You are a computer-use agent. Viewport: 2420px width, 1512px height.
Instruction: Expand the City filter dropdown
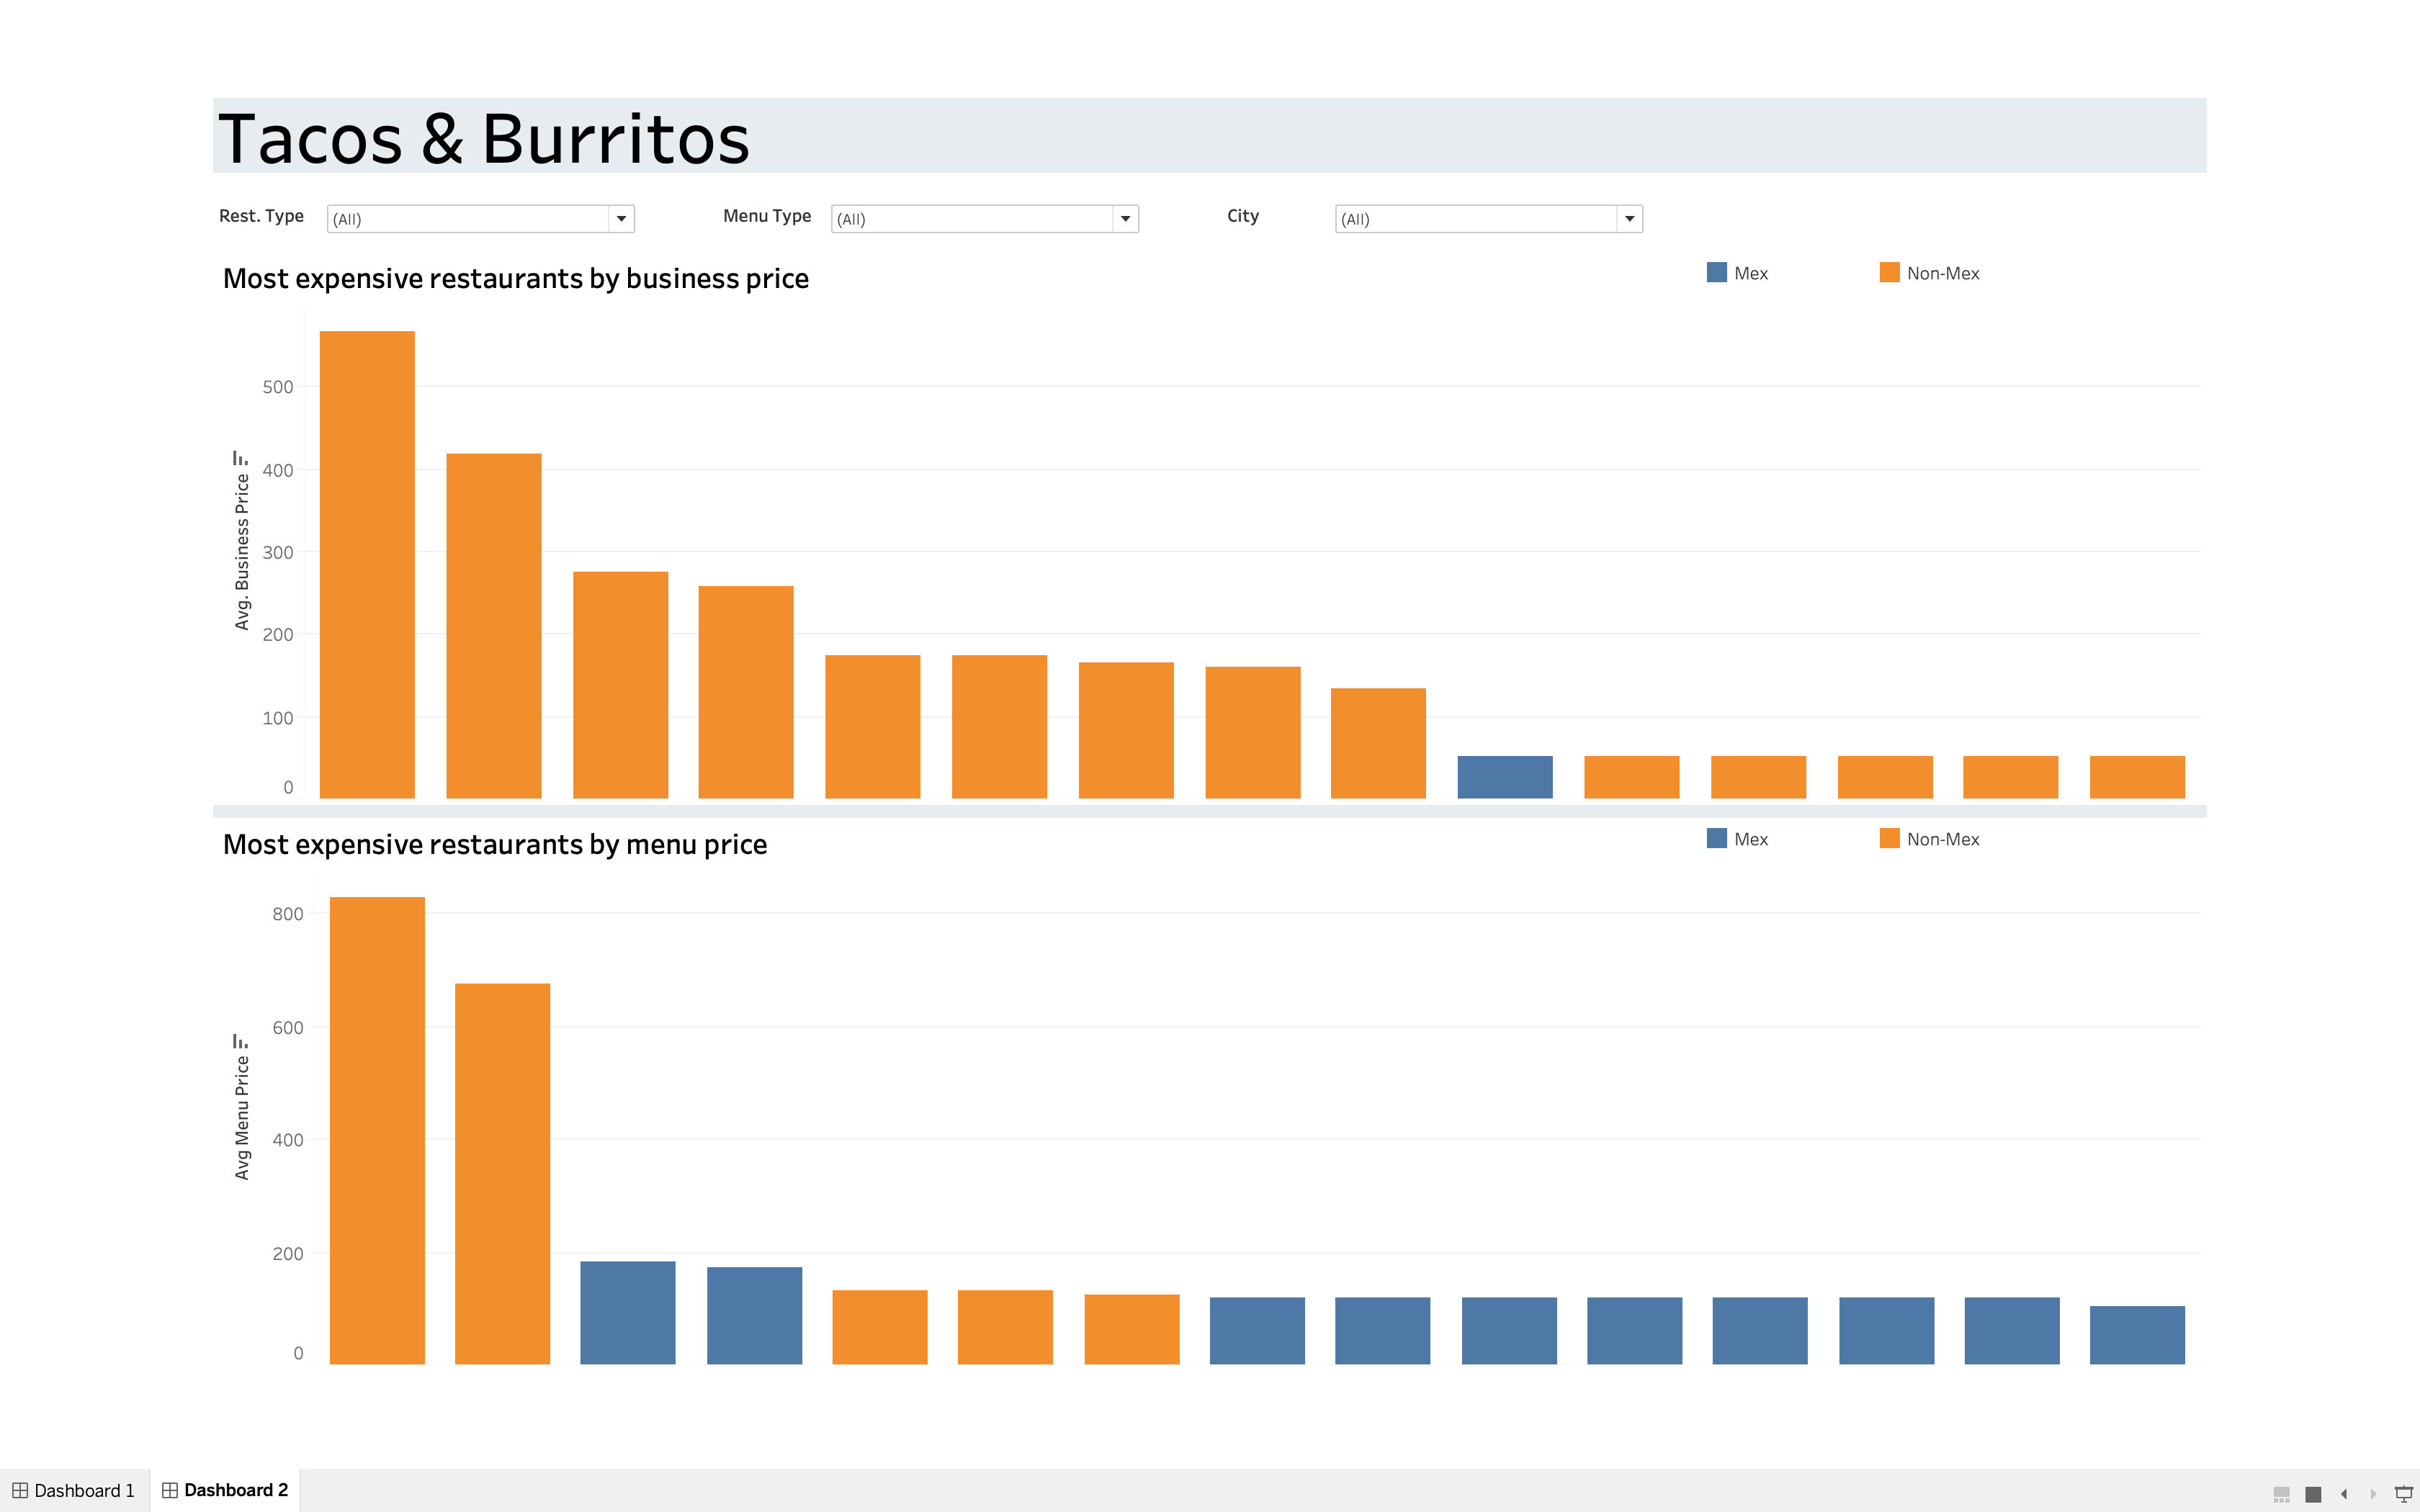point(1629,219)
